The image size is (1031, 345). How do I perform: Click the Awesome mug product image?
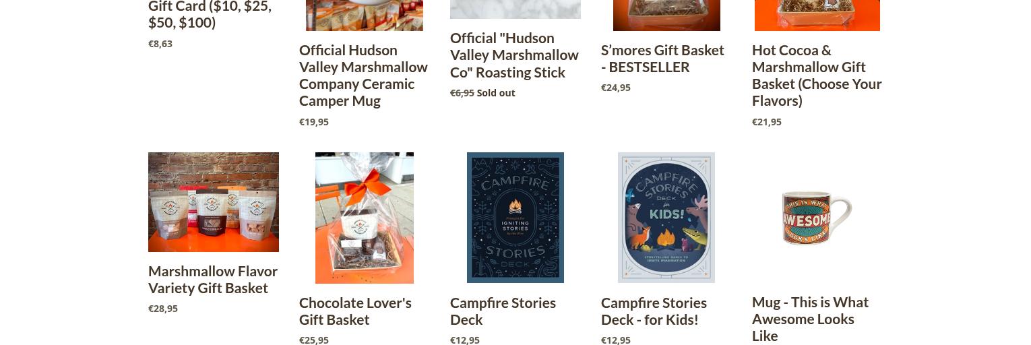(817, 218)
